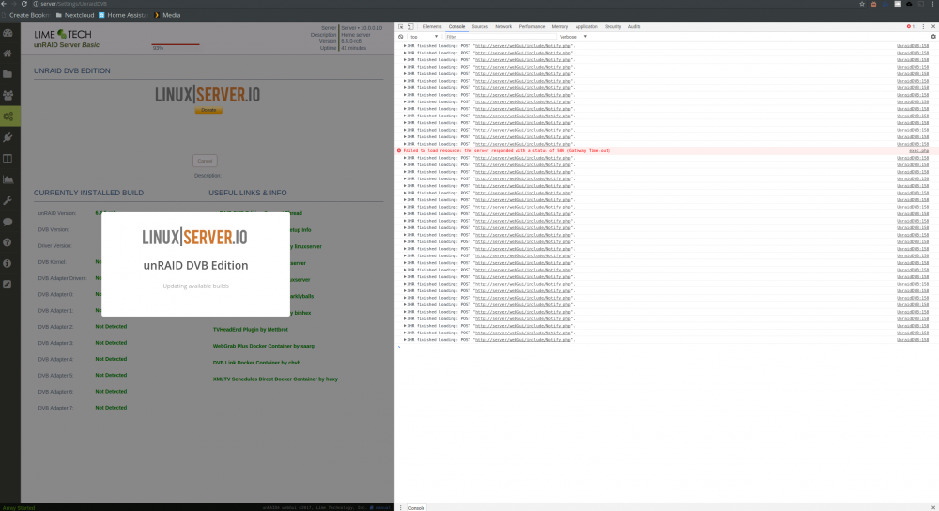Open DVB Link Docker Container by chvb

click(256, 363)
